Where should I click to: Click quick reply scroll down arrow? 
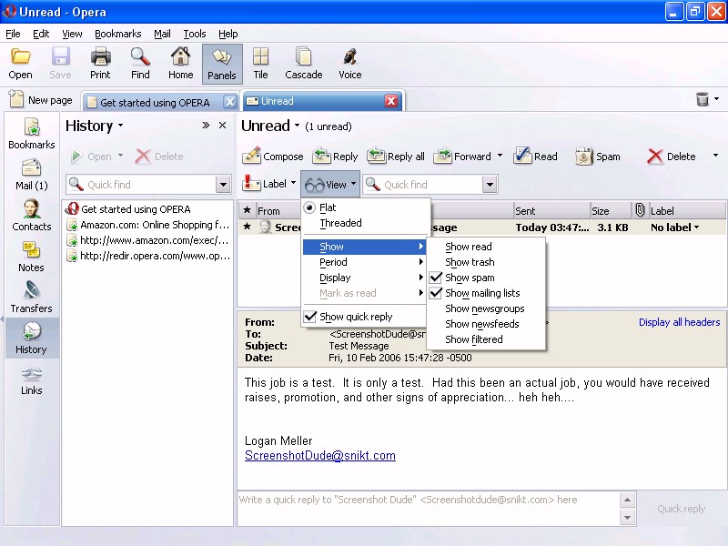[x=627, y=517]
